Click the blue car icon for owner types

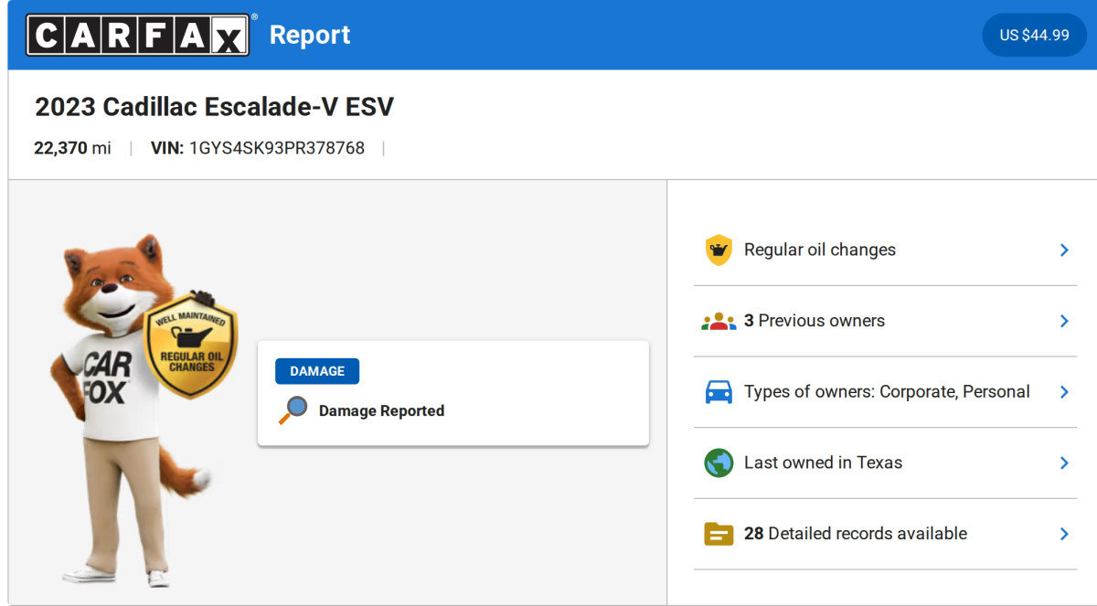point(719,391)
